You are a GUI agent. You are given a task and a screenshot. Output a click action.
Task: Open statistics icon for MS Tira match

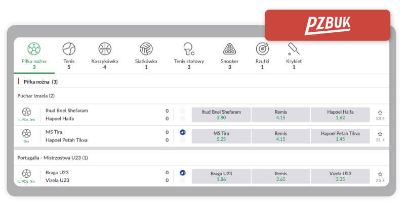(x=182, y=132)
